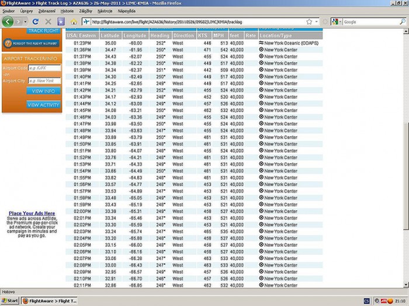Click the USA: Eastern column header
The image size is (409, 306).
(82, 36)
